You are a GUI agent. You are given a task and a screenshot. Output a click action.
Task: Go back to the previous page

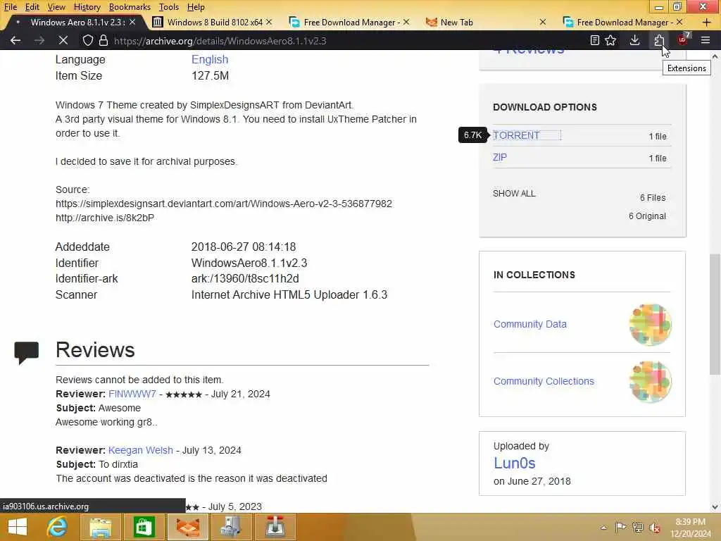pyautogui.click(x=15, y=40)
